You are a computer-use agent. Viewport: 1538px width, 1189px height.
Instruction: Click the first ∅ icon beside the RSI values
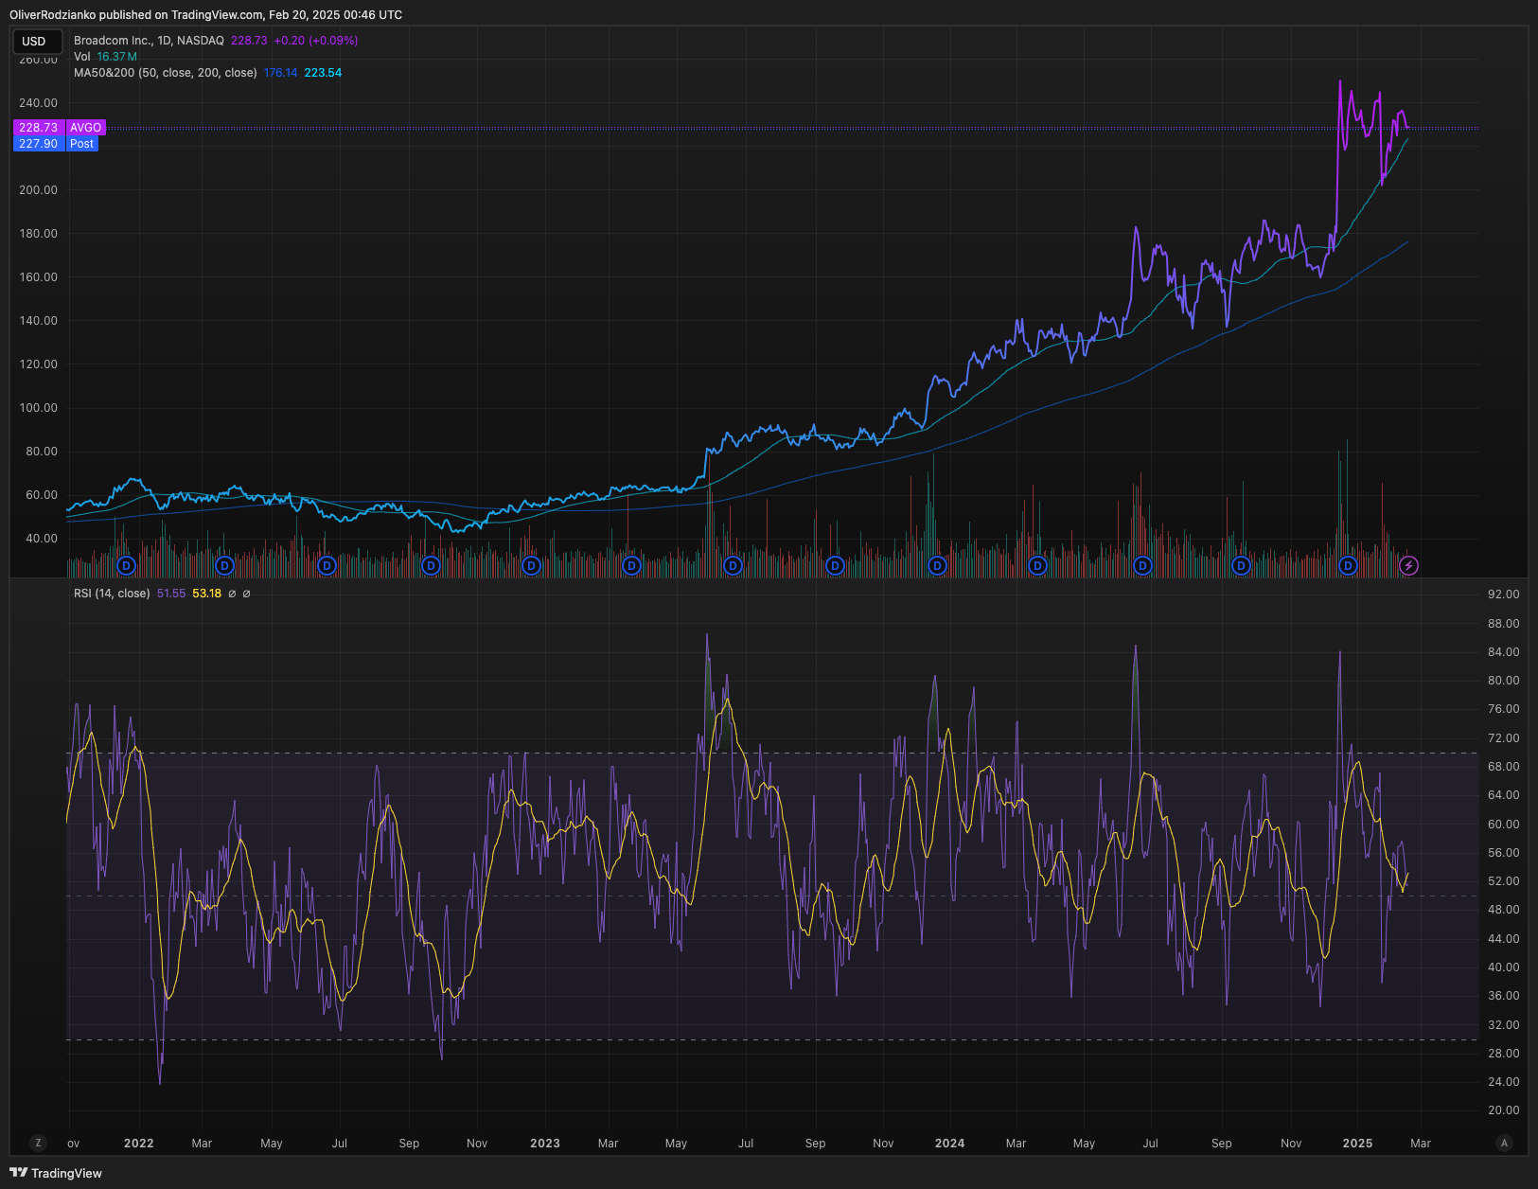tap(233, 594)
